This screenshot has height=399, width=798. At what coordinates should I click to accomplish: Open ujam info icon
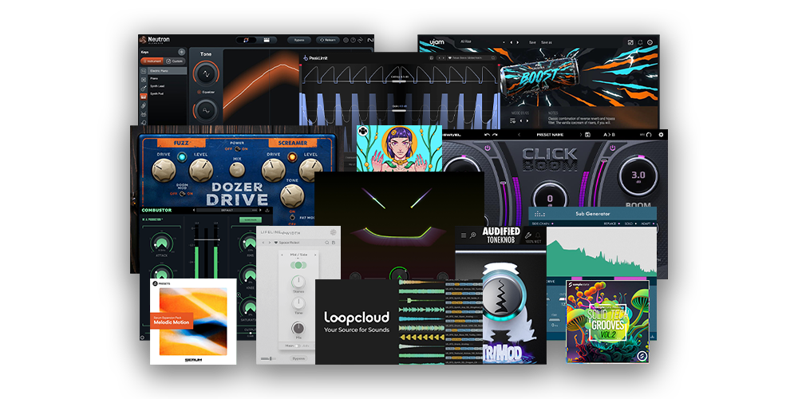[x=650, y=42]
